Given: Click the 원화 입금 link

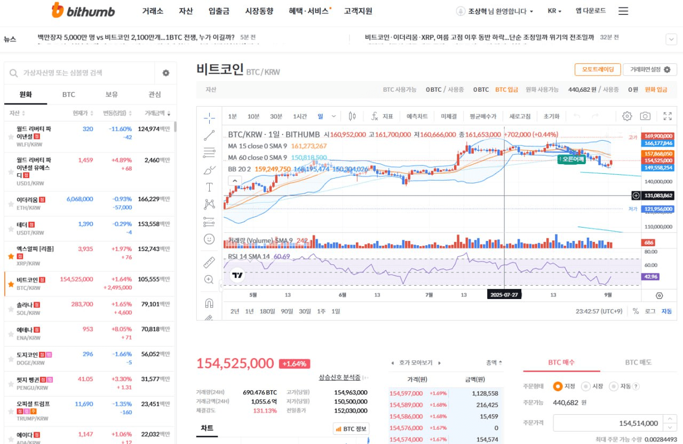Looking at the screenshot, I should point(656,90).
